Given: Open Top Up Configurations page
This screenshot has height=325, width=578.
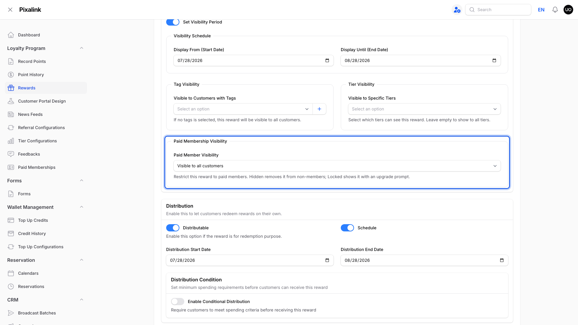Looking at the screenshot, I should pos(46,247).
